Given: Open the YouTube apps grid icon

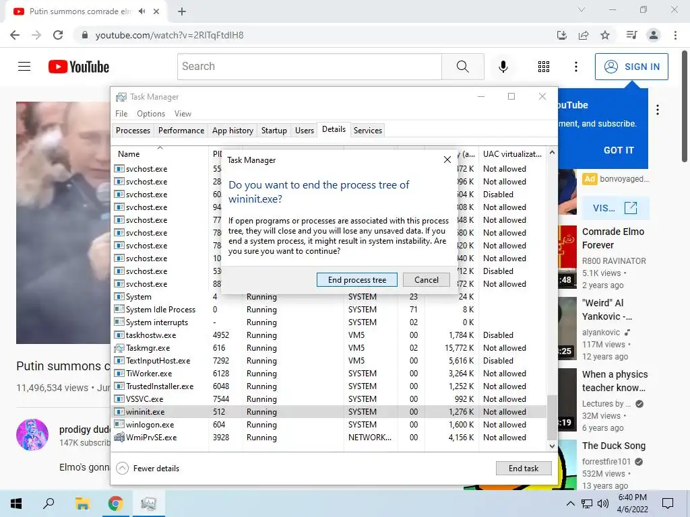Looking at the screenshot, I should 544,67.
